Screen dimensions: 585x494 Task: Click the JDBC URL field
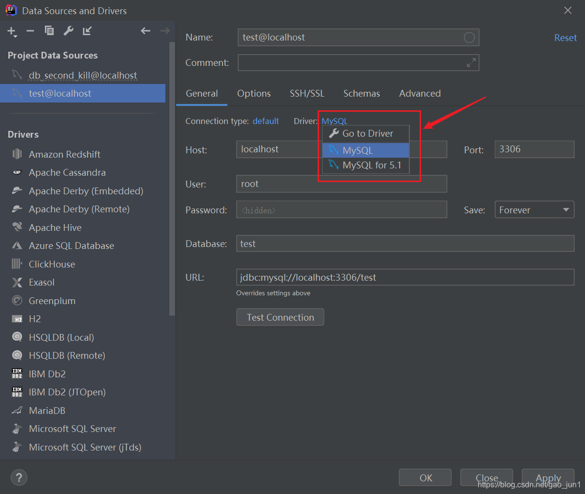point(405,277)
